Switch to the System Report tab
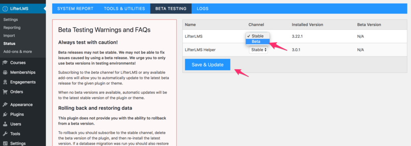Image resolution: width=411 pixels, height=146 pixels. tap(75, 9)
